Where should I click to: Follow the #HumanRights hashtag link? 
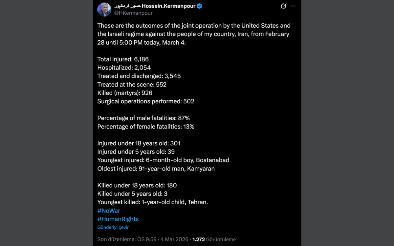tap(118, 219)
